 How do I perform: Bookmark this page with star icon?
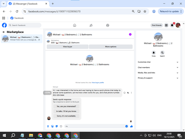click(145, 11)
